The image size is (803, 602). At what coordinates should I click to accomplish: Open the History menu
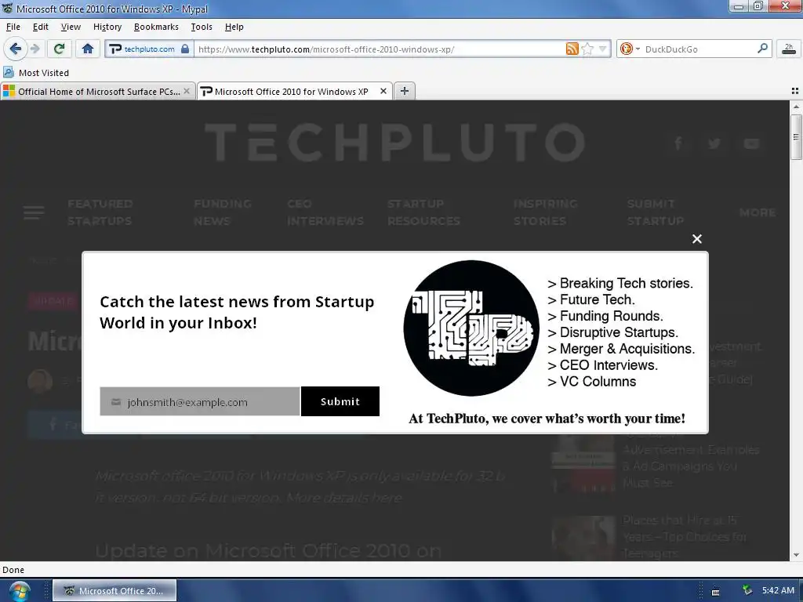pos(107,27)
